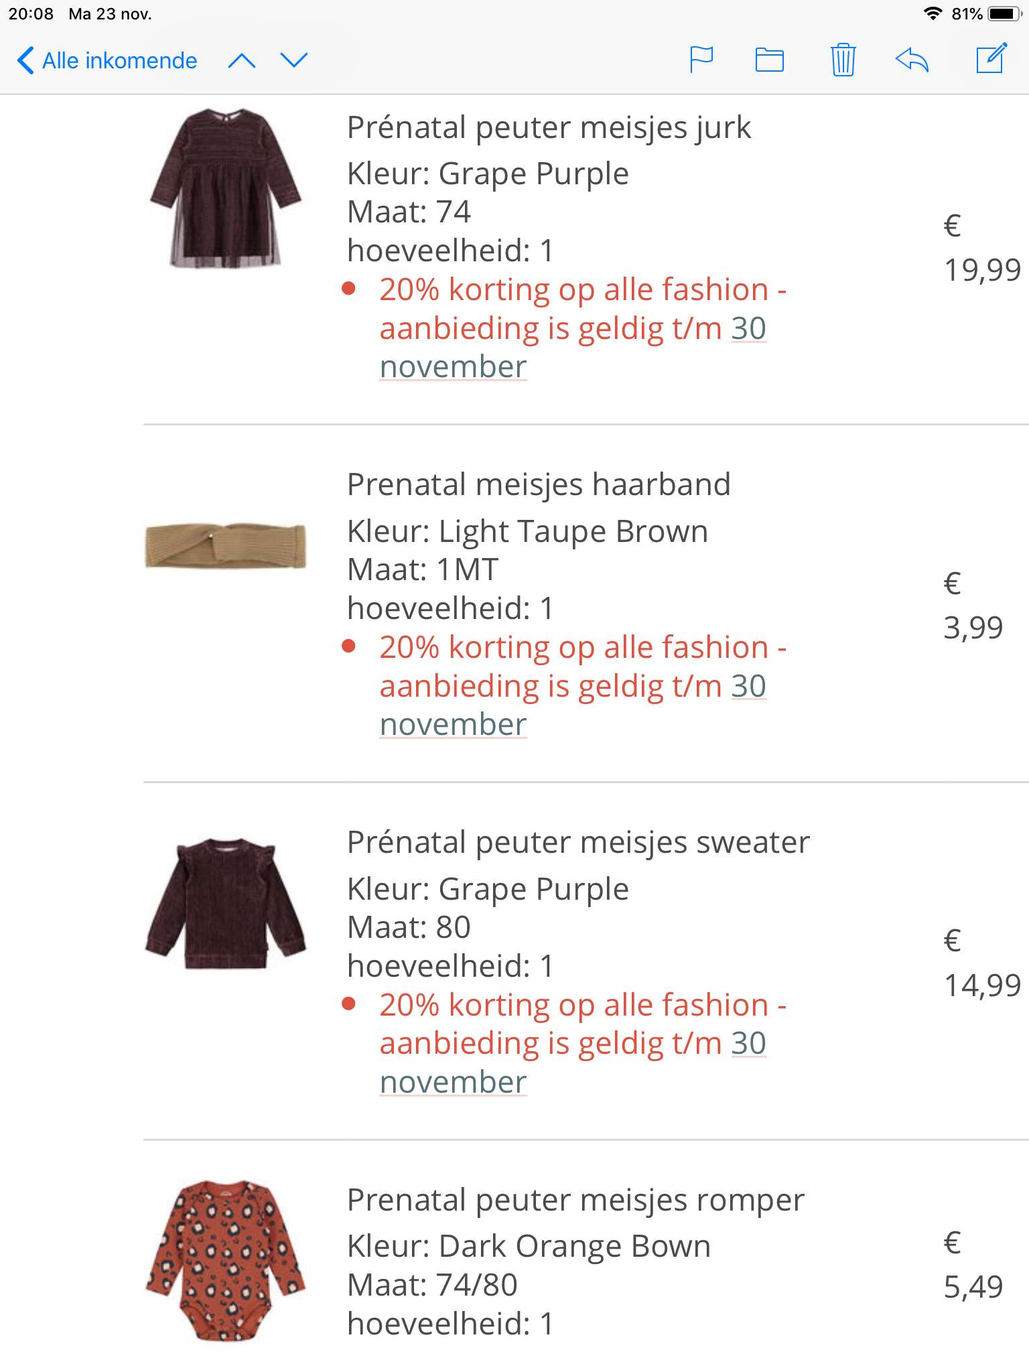Viewport: 1029px width, 1372px height.
Task: Open the orange leopard romper image
Action: (226, 1261)
